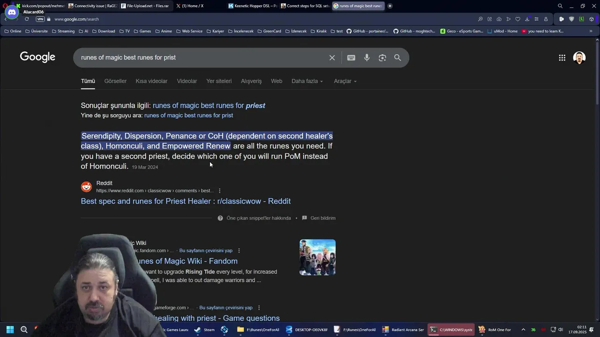Clear the Google search box with X

click(x=332, y=58)
